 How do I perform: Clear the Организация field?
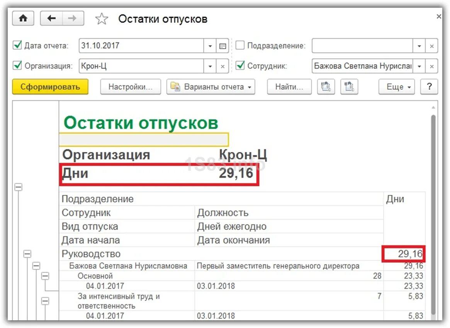222,66
